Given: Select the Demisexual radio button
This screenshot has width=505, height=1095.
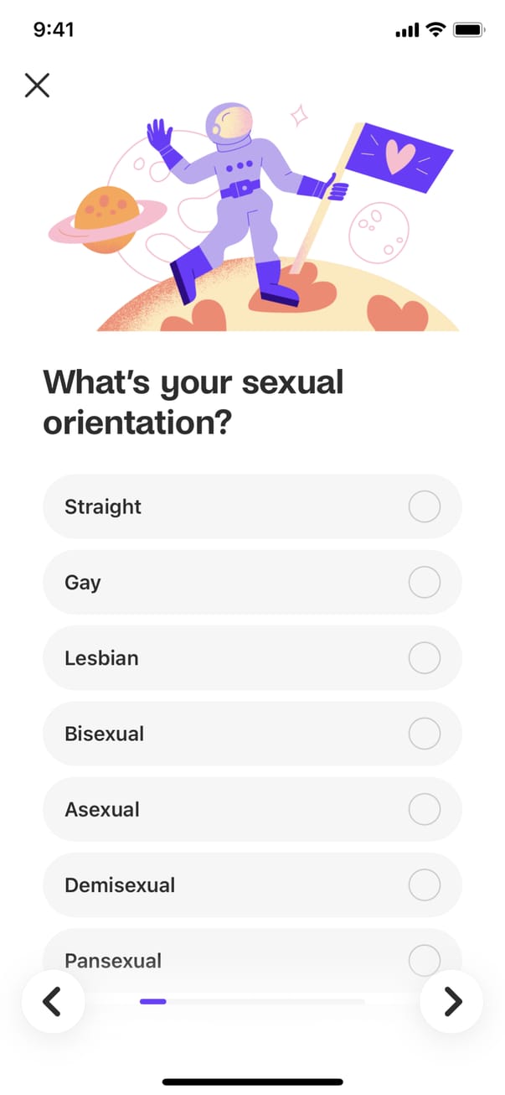Looking at the screenshot, I should click(424, 885).
